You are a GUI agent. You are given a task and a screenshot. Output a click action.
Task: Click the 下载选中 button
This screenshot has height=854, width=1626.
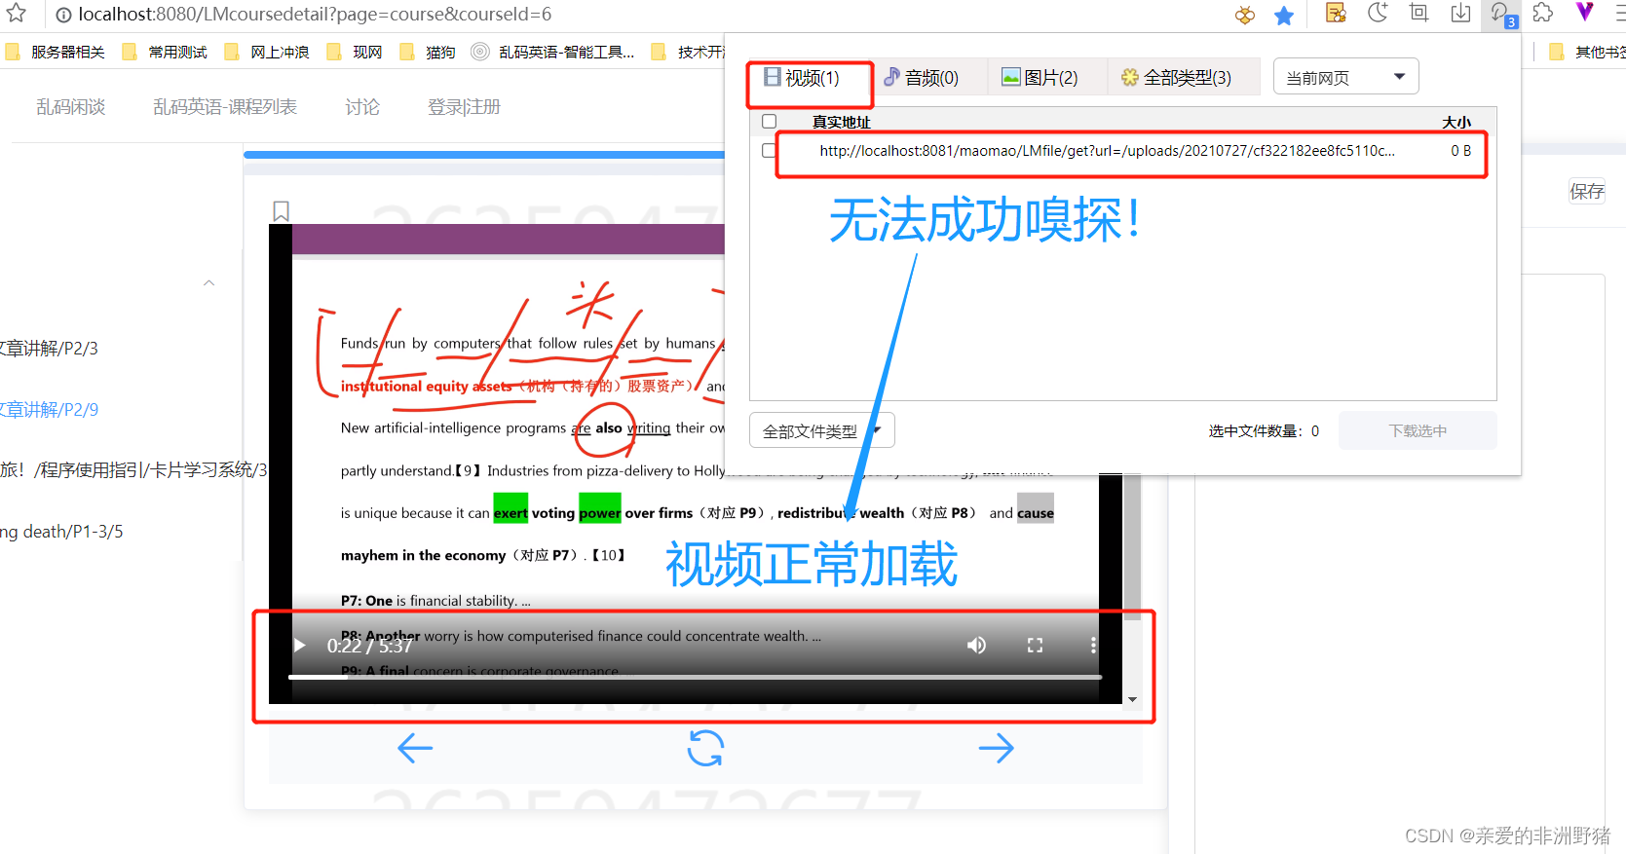1418,430
